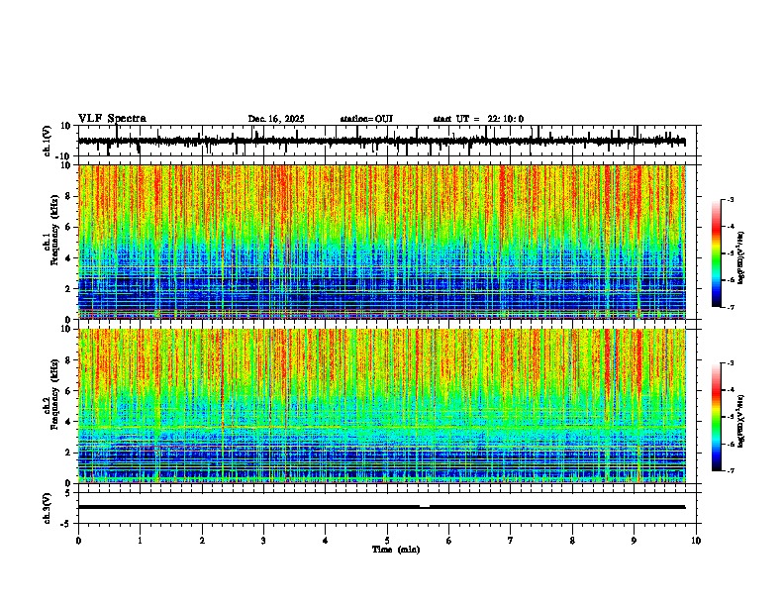Click the "5" tick on ch.3(V) axis
This screenshot has height=606, width=784.
(x=69, y=493)
